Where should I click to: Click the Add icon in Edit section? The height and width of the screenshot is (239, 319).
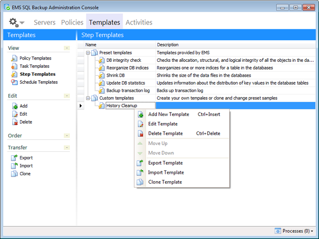tap(15, 106)
